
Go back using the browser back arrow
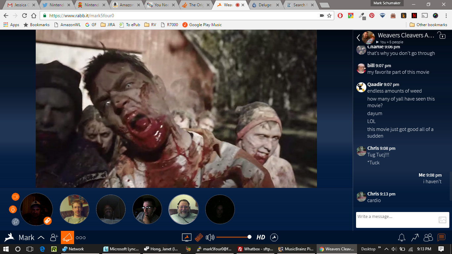(6, 16)
